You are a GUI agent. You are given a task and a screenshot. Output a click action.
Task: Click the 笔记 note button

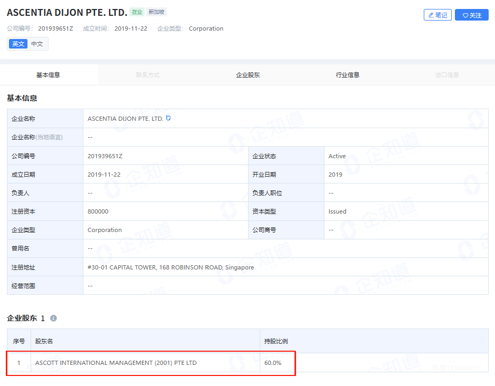[x=437, y=15]
